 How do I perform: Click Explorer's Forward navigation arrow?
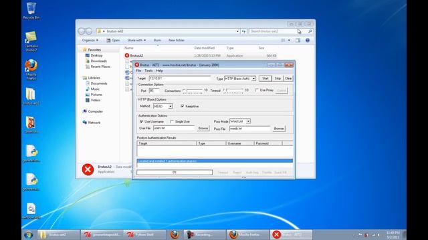coord(89,31)
